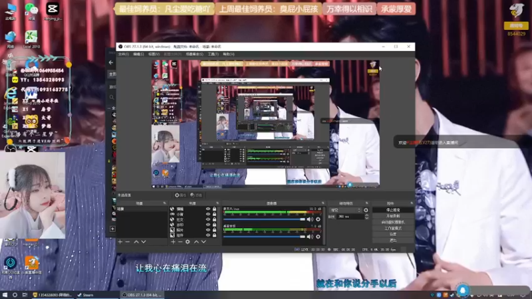The image size is (532, 299).
Task: Pop out the Scenes dock panel
Action: click(164, 203)
